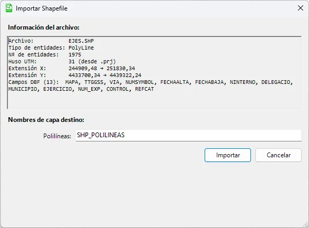This screenshot has height=228, width=309.
Task: Click the NUMSYMBOL field name
Action: point(140,82)
